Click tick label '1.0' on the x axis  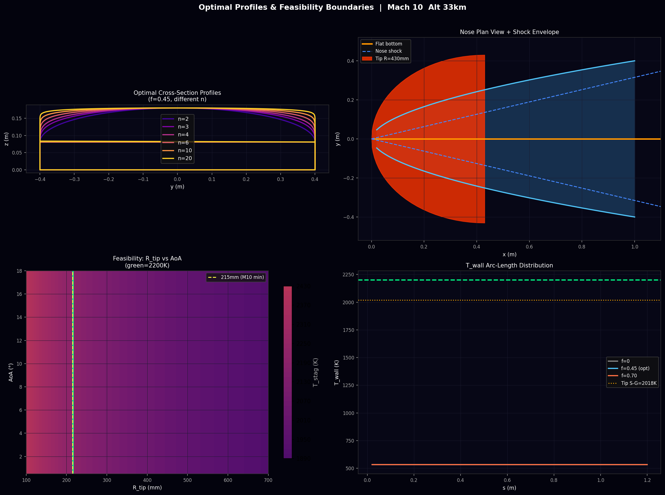(x=635, y=247)
